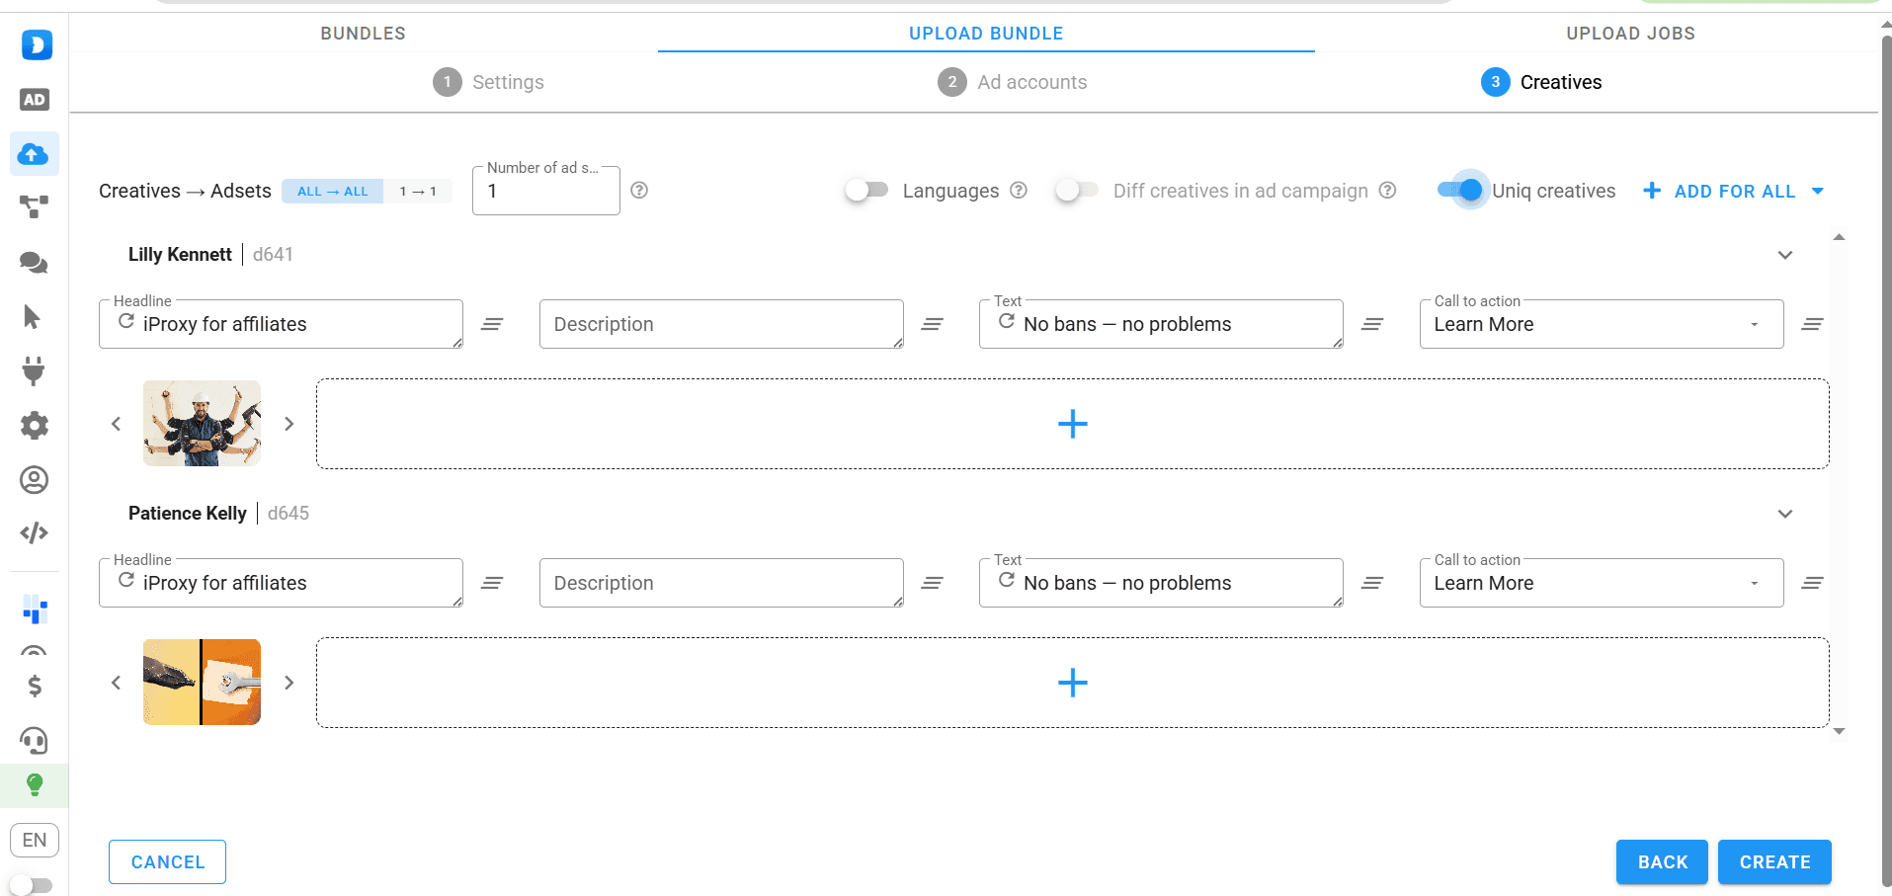Toggle Diff creatives in ad campaign
The image size is (1892, 896).
tap(1076, 190)
